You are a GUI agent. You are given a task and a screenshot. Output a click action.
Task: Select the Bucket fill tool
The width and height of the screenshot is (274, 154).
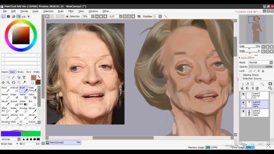click(x=15, y=103)
